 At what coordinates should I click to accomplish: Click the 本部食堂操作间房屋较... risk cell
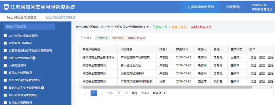click(137, 57)
